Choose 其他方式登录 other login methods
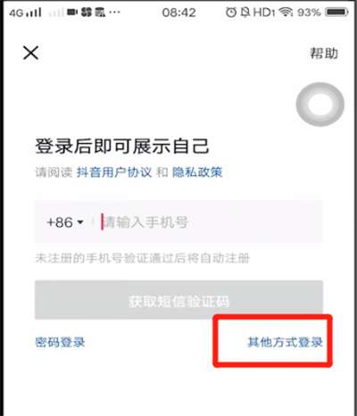This screenshot has width=357, height=416. (285, 342)
